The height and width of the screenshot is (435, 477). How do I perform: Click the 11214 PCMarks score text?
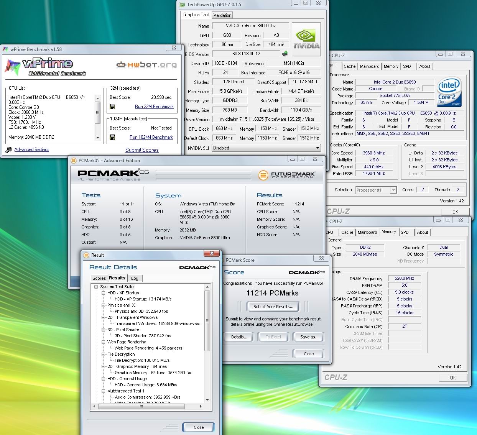pos(272,293)
